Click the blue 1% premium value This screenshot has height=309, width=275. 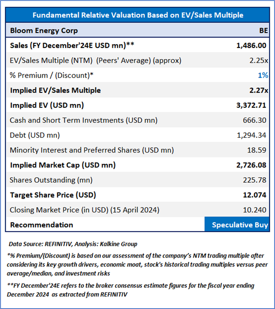coord(263,75)
